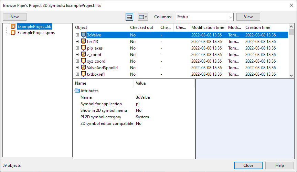
Task: Click the ExampleProject.pms library icon
Action: point(13,33)
